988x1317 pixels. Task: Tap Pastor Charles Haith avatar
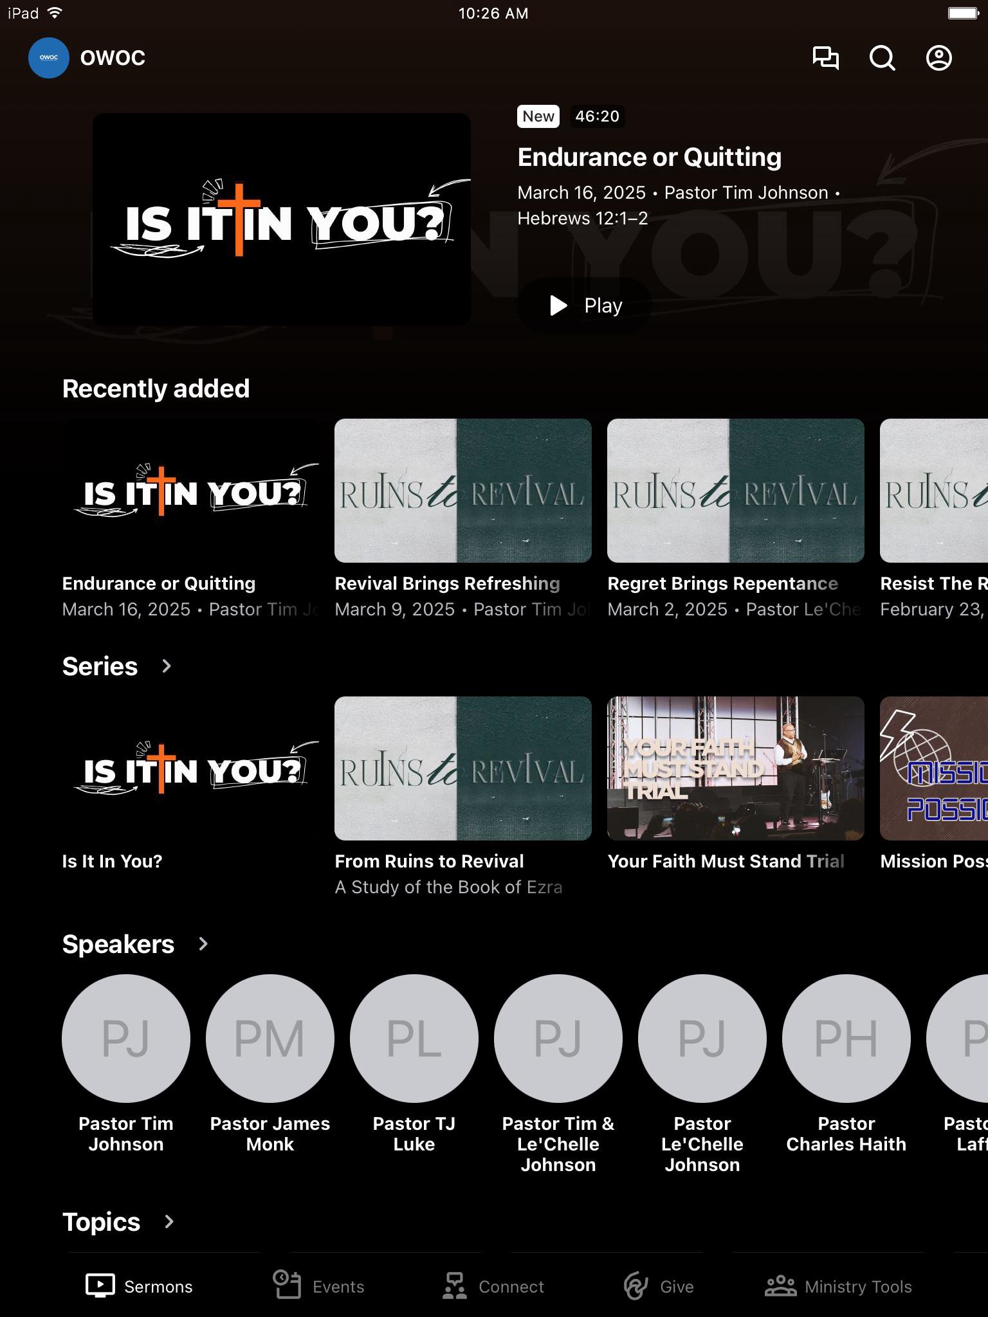(x=846, y=1038)
